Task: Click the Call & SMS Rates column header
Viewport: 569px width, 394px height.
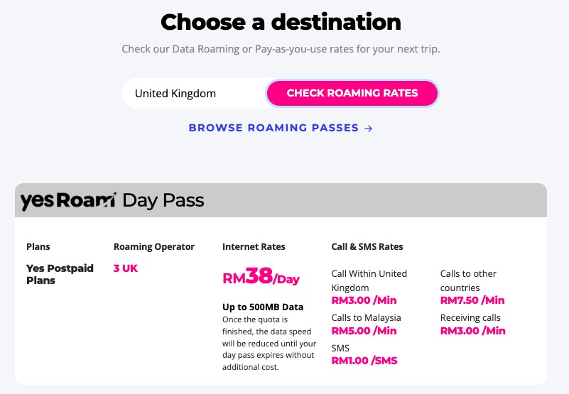Action: point(367,247)
